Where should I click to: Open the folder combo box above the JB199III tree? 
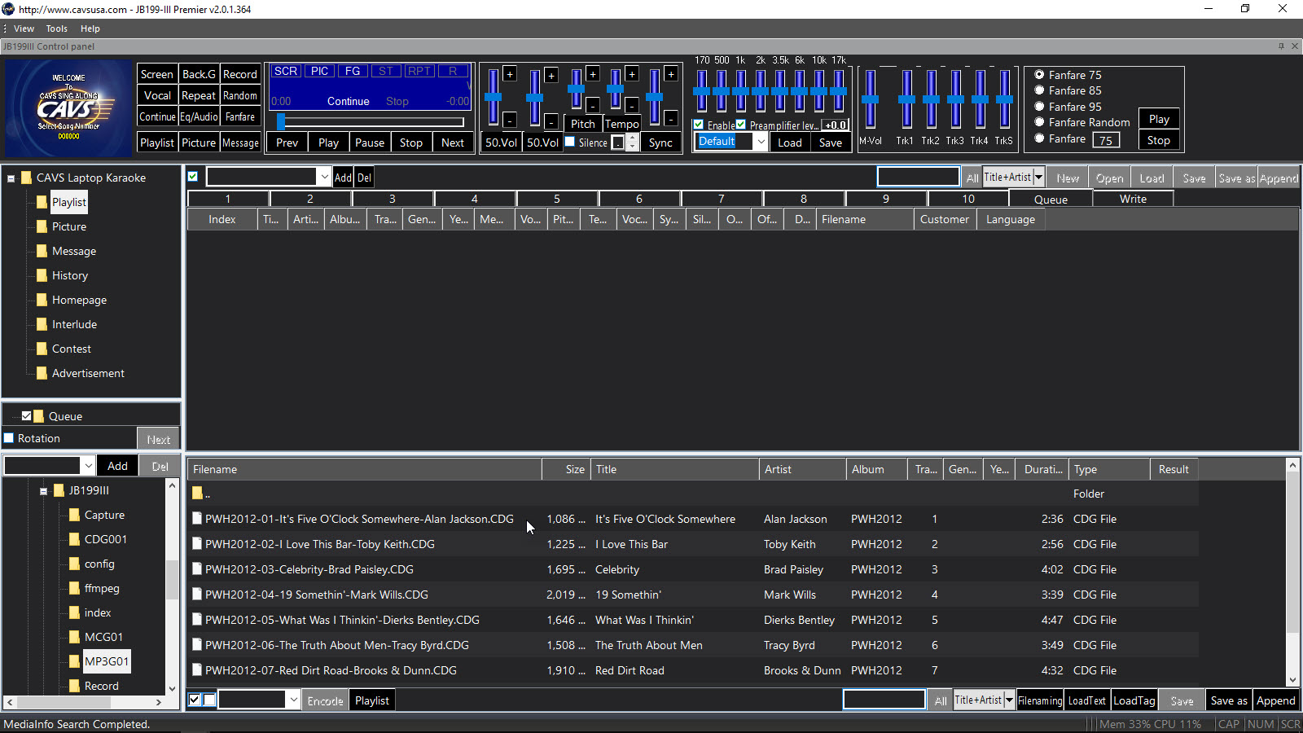pos(88,466)
